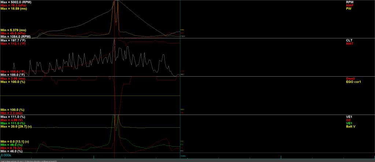The height and width of the screenshot is (162, 375).
Task: Click the EGO cor1 legend label
Action: coord(353,82)
